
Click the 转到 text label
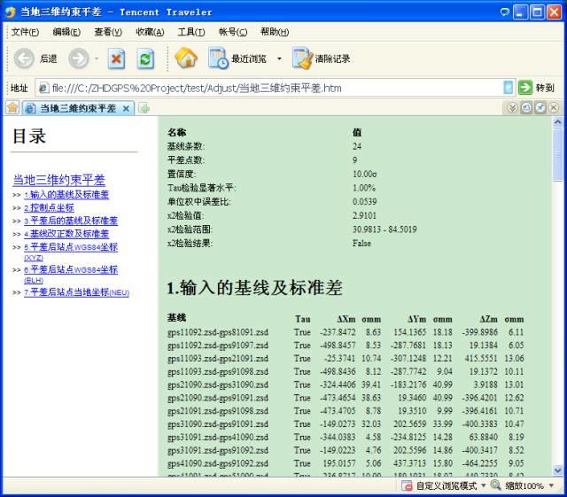545,88
